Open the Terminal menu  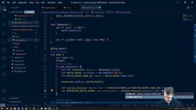click(51, 2)
